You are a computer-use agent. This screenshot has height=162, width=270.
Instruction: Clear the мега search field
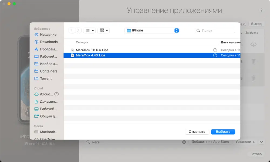pyautogui.click(x=184, y=142)
